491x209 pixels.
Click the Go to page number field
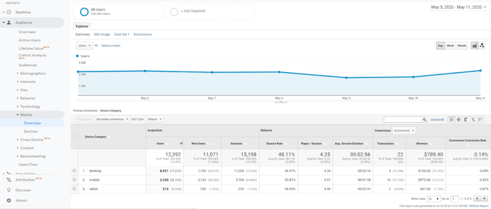[x=455, y=199]
